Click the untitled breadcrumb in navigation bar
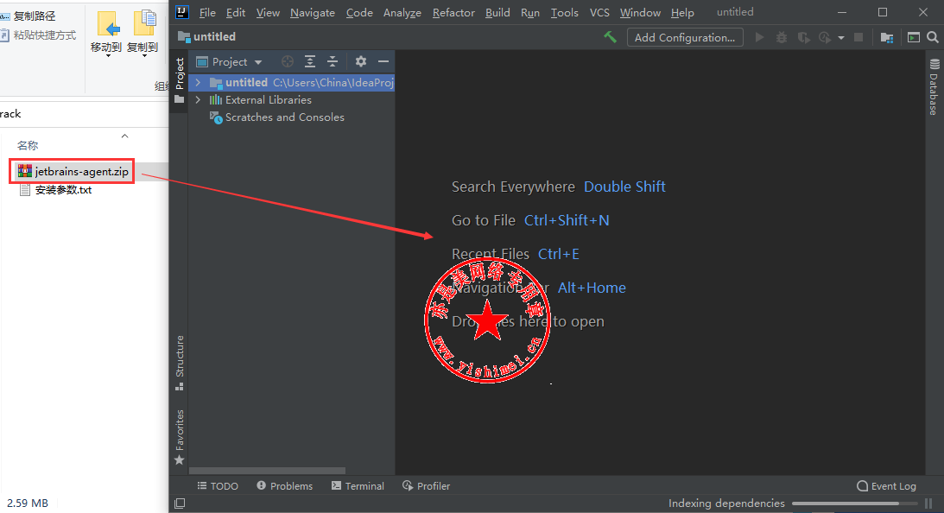The height and width of the screenshot is (513, 944). pos(207,37)
